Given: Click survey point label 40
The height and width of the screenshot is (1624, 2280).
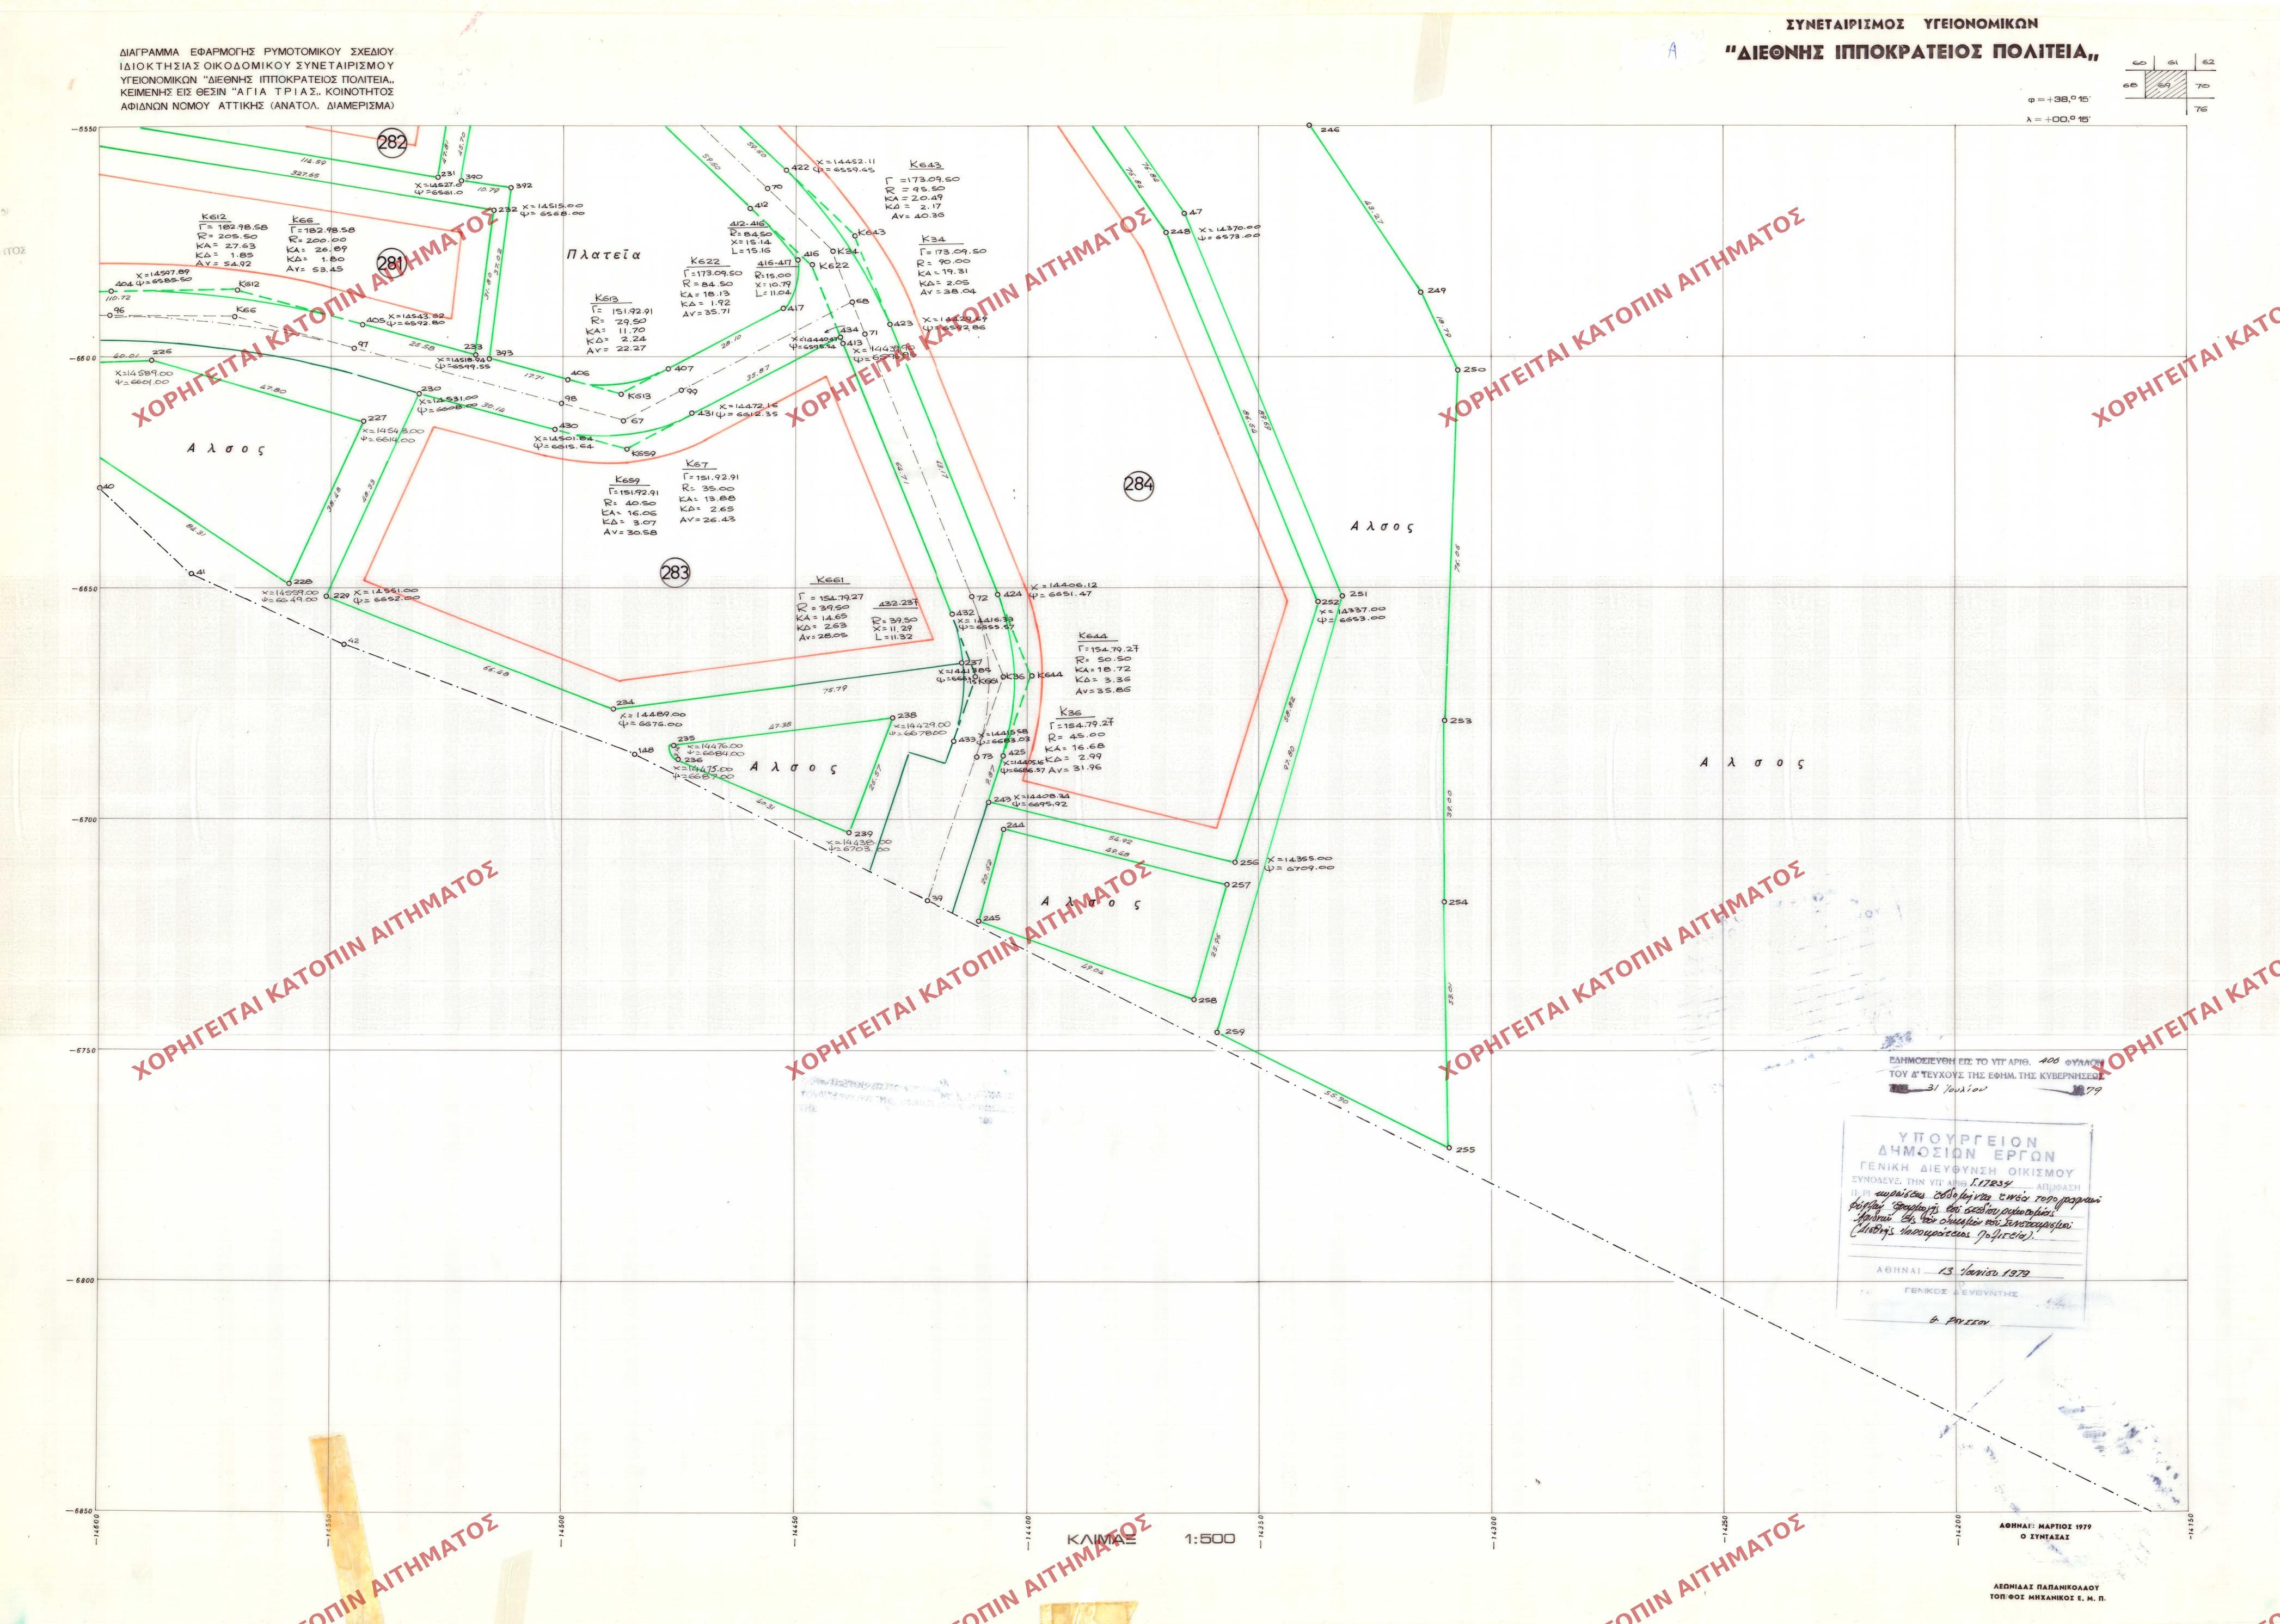Looking at the screenshot, I should pyautogui.click(x=109, y=487).
